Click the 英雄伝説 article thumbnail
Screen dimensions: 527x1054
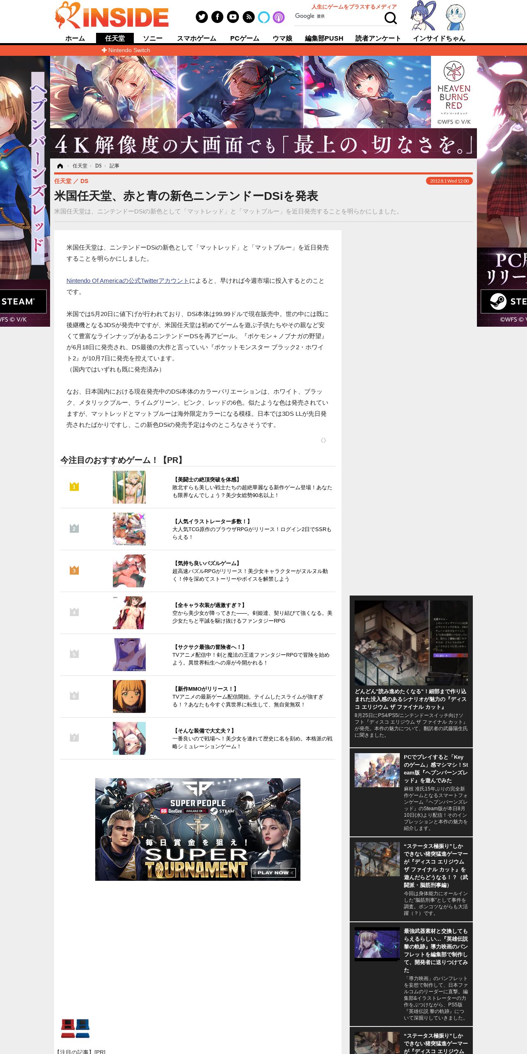pyautogui.click(x=377, y=944)
